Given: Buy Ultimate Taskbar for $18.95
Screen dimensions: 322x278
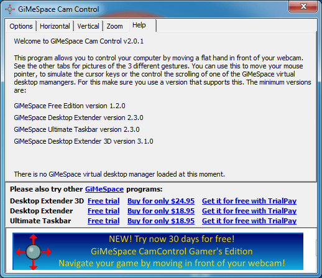Looking at the screenshot, I should click(x=161, y=221).
